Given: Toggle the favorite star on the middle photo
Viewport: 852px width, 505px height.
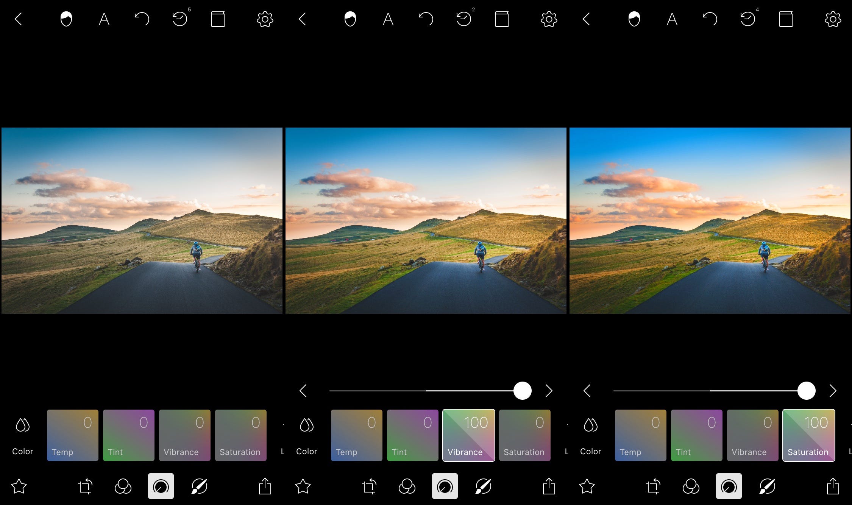Looking at the screenshot, I should [x=303, y=486].
